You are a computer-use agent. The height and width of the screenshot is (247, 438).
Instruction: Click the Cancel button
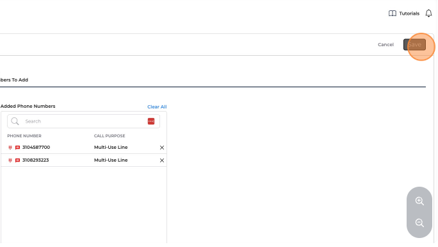tap(385, 44)
